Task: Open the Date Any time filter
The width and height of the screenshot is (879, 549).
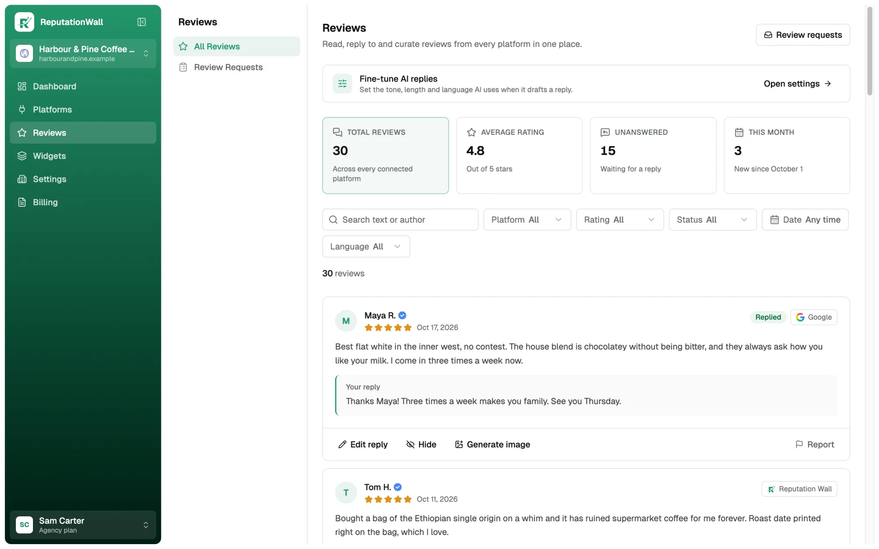Action: click(x=805, y=220)
